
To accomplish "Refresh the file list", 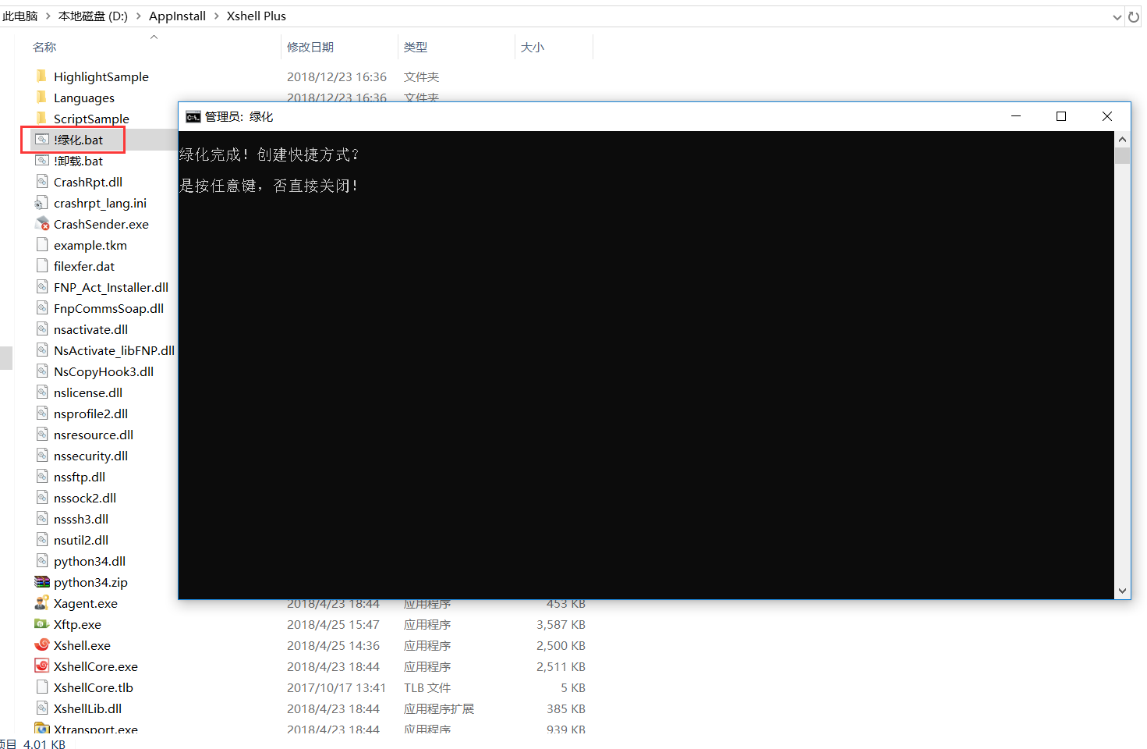I will click(x=1133, y=16).
